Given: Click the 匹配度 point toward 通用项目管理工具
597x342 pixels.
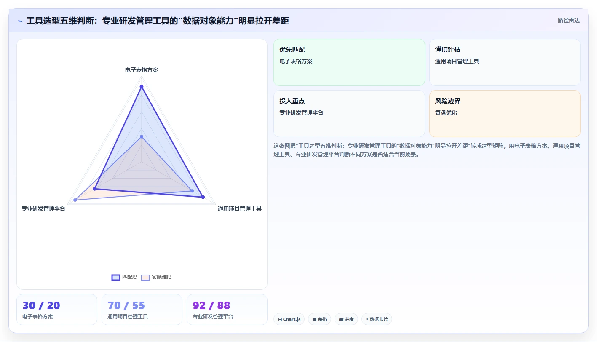Looking at the screenshot, I should [203, 197].
